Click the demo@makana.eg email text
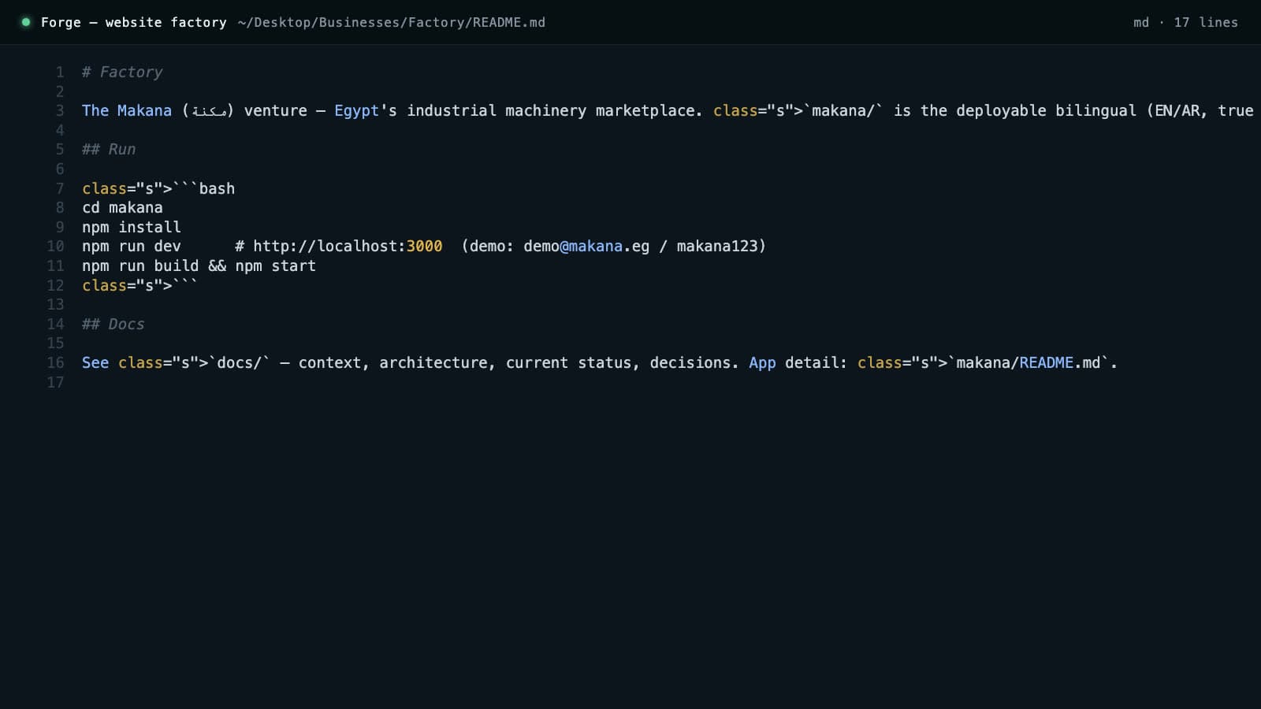 point(586,246)
